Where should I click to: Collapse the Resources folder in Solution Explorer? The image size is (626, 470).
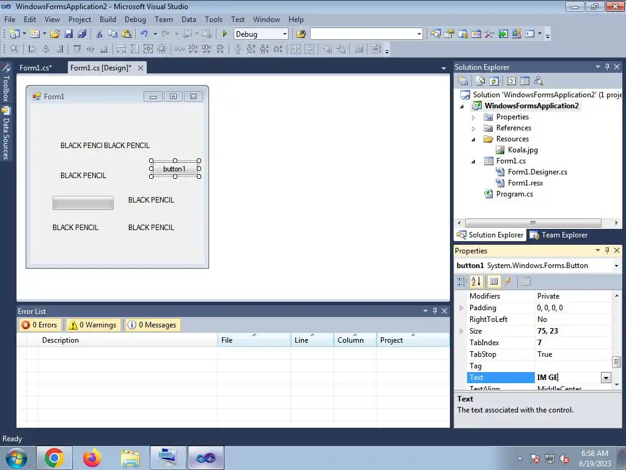pyautogui.click(x=474, y=140)
